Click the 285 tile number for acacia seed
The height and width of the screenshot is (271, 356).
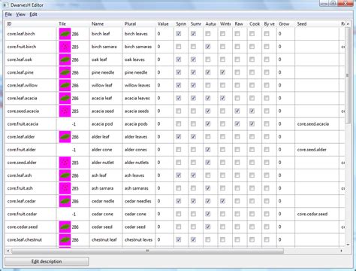pos(75,111)
